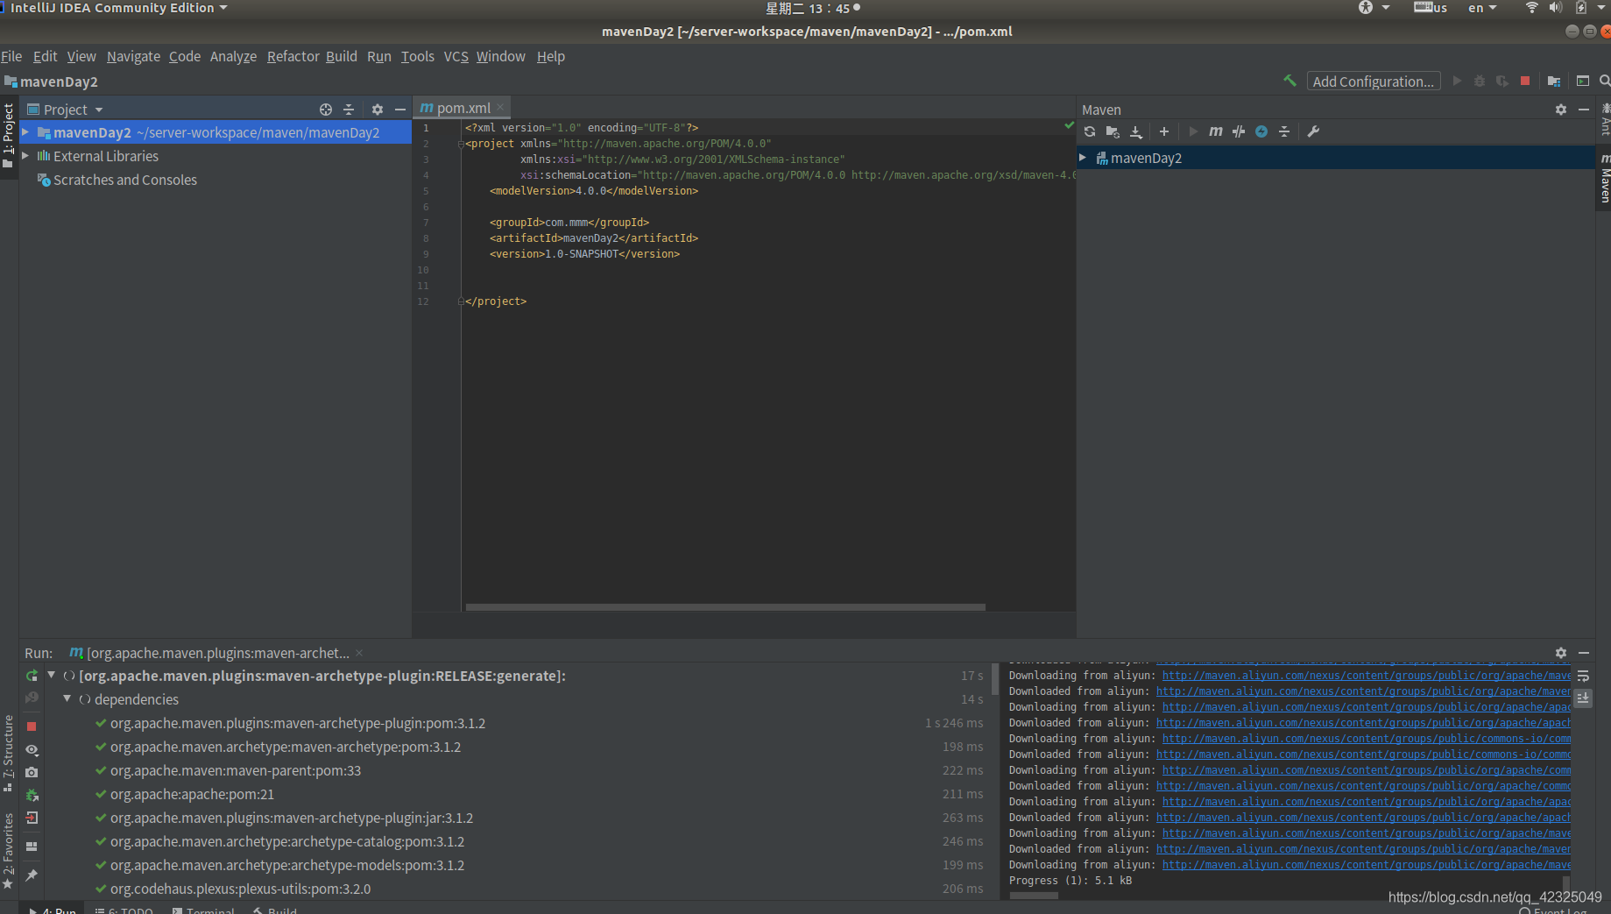Fold the project tag at line 2
This screenshot has height=914, width=1611.
click(461, 144)
